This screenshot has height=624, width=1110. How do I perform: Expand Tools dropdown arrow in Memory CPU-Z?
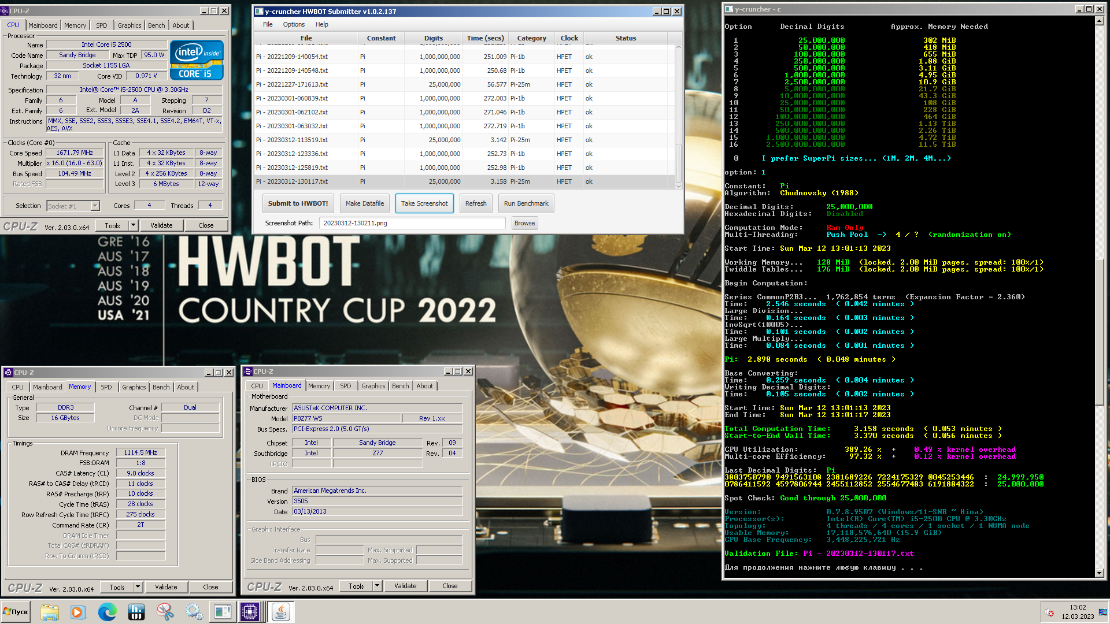click(138, 587)
